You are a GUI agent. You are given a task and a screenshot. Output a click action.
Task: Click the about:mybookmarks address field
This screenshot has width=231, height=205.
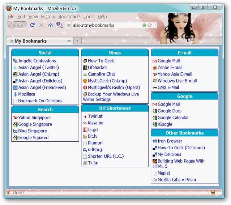pyautogui.click(x=107, y=25)
